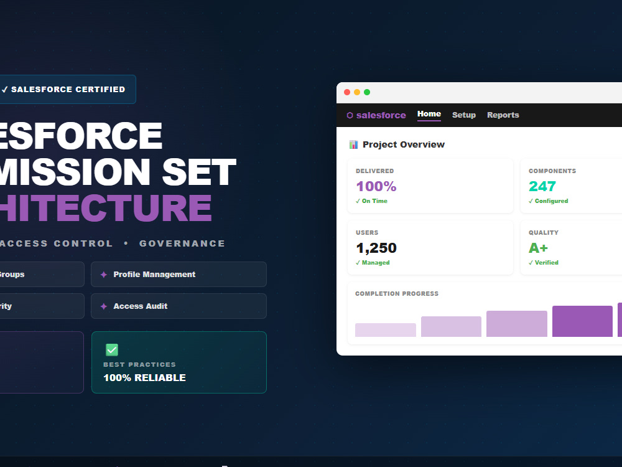Click the yellow minimize window dot
This screenshot has height=467, width=622.
pos(357,92)
